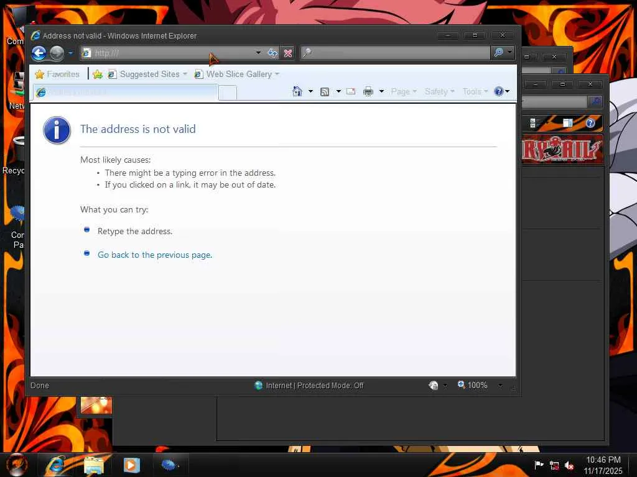Image resolution: width=637 pixels, height=477 pixels.
Task: Click the blue question mark help icon in background window
Action: (x=590, y=123)
